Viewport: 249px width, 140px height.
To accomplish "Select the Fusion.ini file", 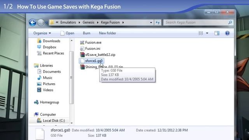I will [x=93, y=49].
